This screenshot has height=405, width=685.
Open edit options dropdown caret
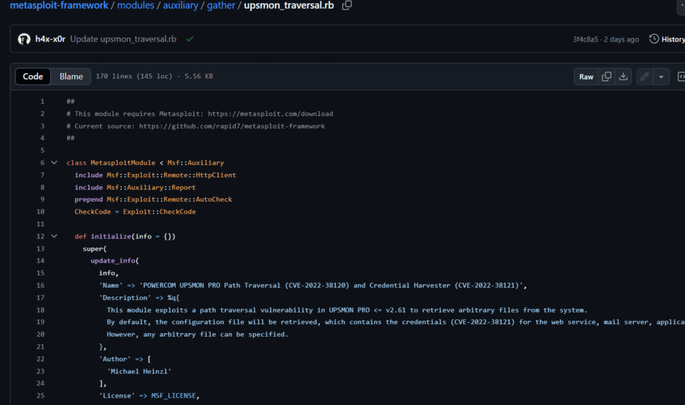coord(661,76)
